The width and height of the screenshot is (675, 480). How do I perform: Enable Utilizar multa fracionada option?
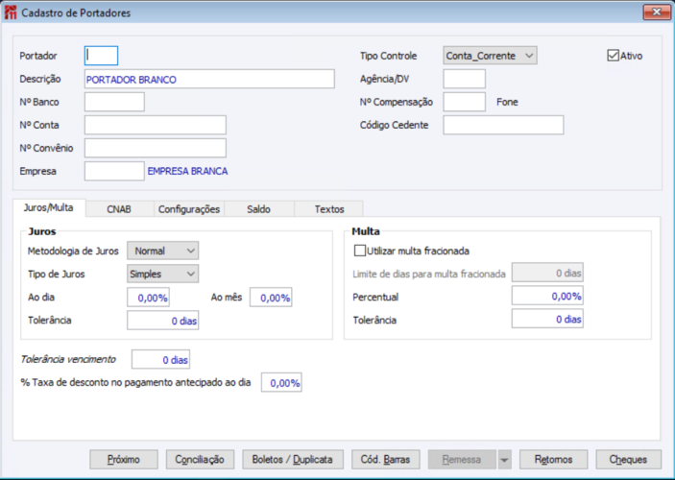point(360,252)
